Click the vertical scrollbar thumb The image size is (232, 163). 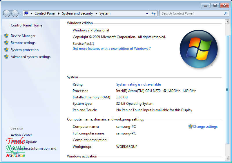227,90
